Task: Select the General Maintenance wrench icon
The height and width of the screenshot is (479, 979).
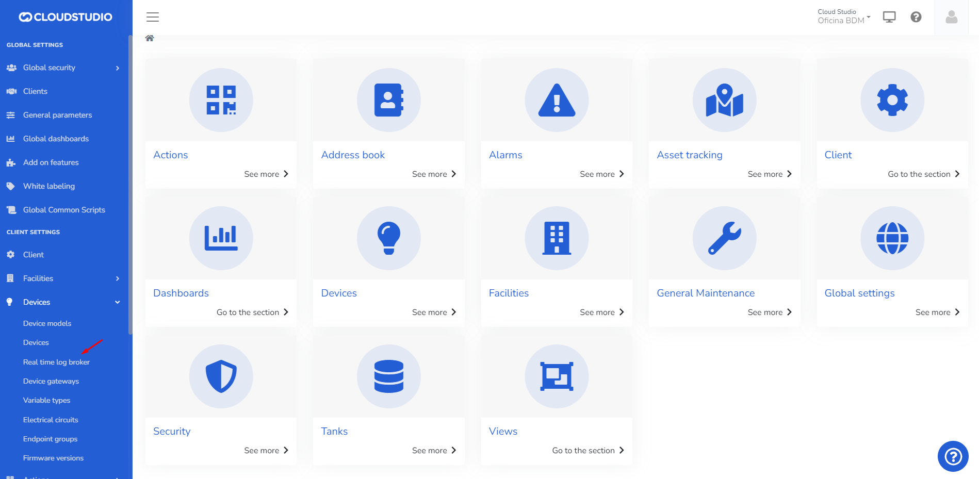Action: click(x=724, y=238)
